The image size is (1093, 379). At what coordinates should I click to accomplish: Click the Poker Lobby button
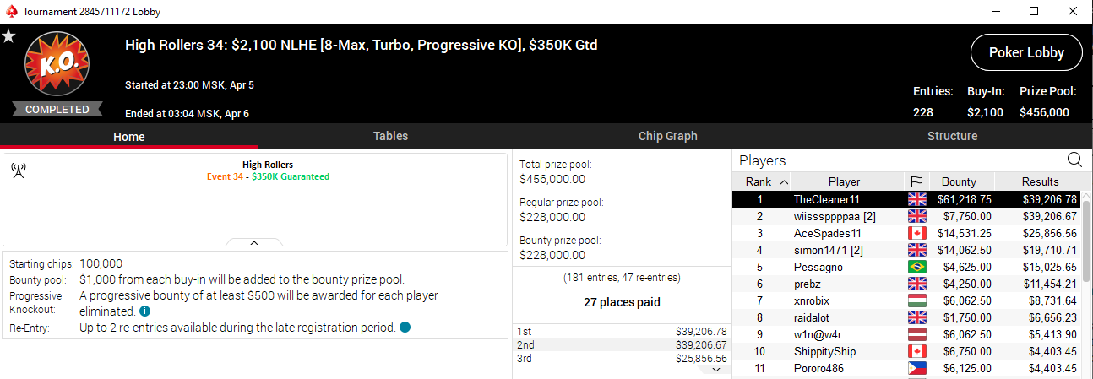1025,53
